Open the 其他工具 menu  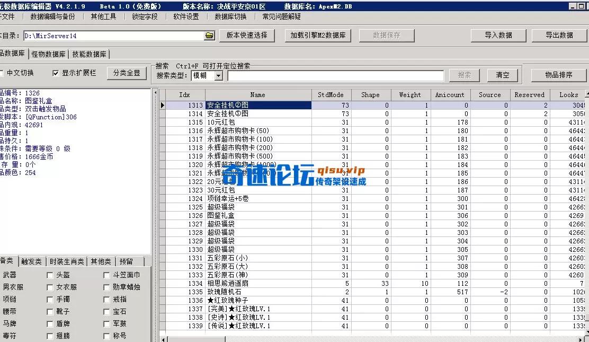click(x=104, y=16)
